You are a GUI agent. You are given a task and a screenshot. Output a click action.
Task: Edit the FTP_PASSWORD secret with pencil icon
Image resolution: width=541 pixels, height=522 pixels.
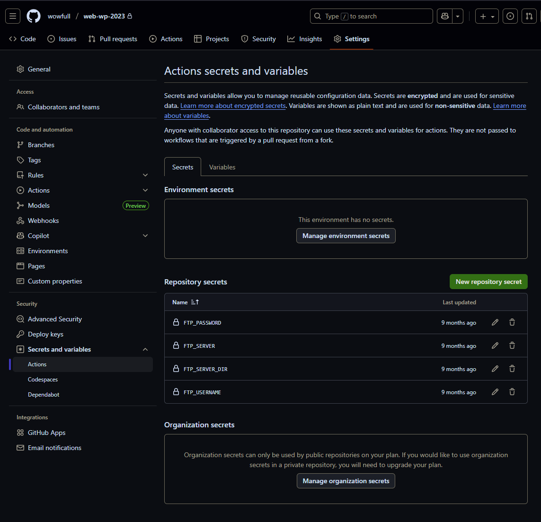pos(495,322)
